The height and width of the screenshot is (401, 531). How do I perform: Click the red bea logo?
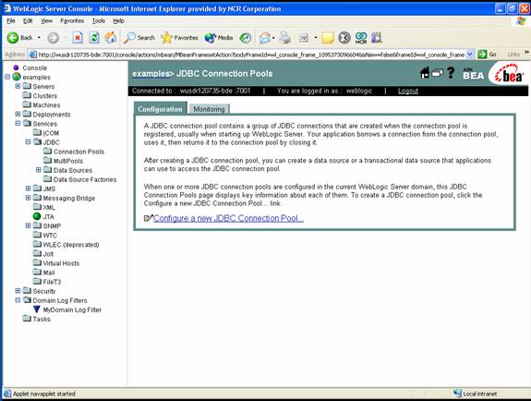[x=509, y=74]
